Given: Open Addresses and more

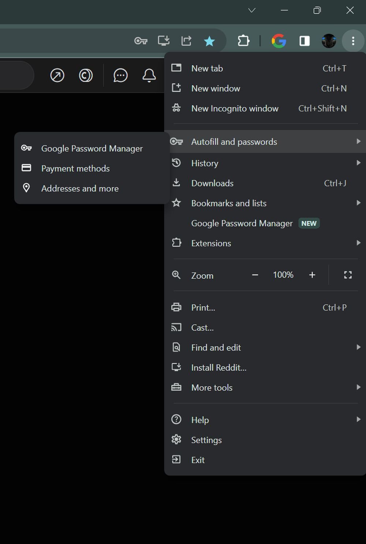Looking at the screenshot, I should tap(80, 188).
